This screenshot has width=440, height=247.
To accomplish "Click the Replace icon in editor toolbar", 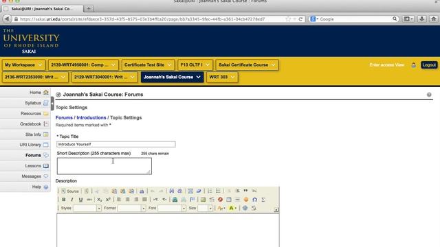I will click(179, 191).
